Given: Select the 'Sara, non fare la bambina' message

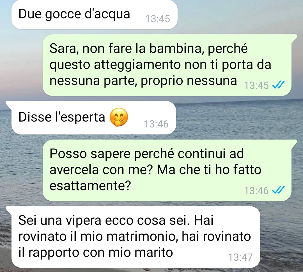Looking at the screenshot, I should click(167, 65).
